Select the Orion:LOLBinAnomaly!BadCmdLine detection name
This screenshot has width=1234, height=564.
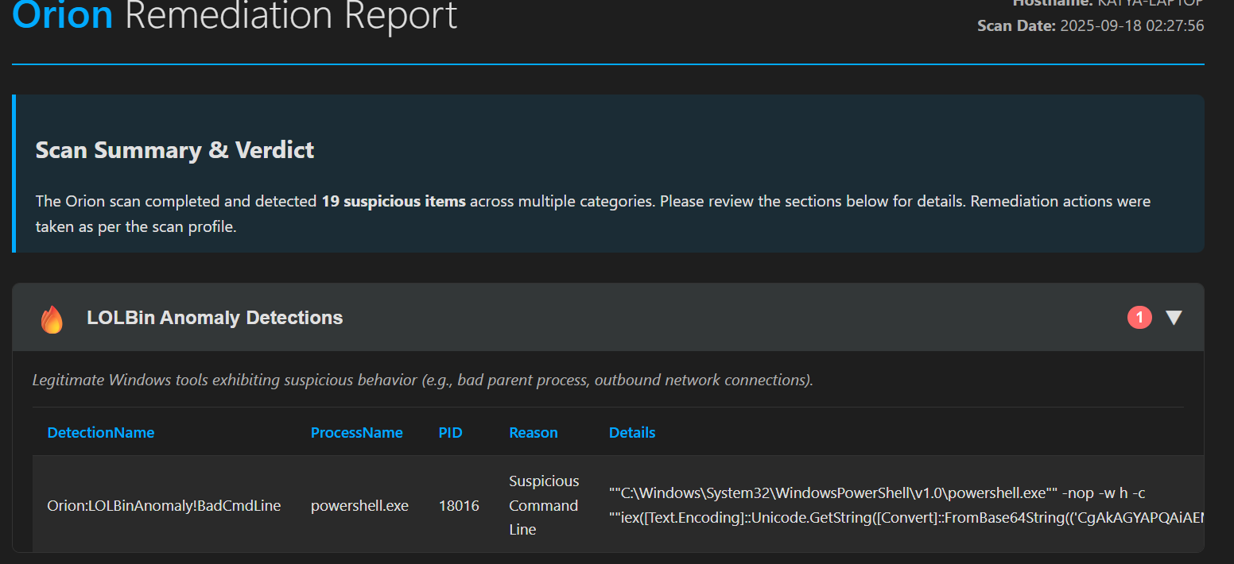[x=164, y=505]
